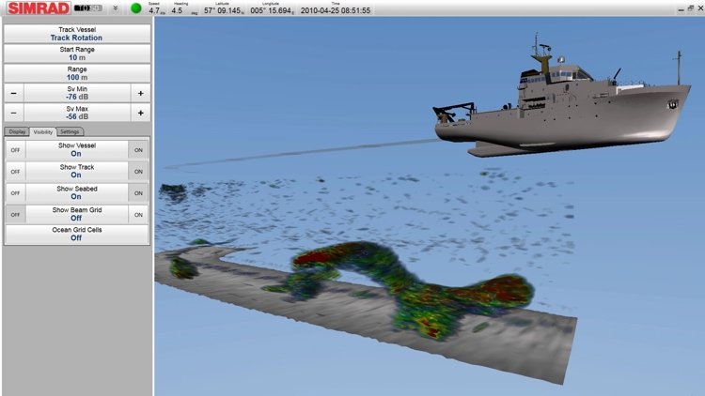This screenshot has width=705, height=396.
Task: Open the Start Range setting
Action: [x=76, y=53]
